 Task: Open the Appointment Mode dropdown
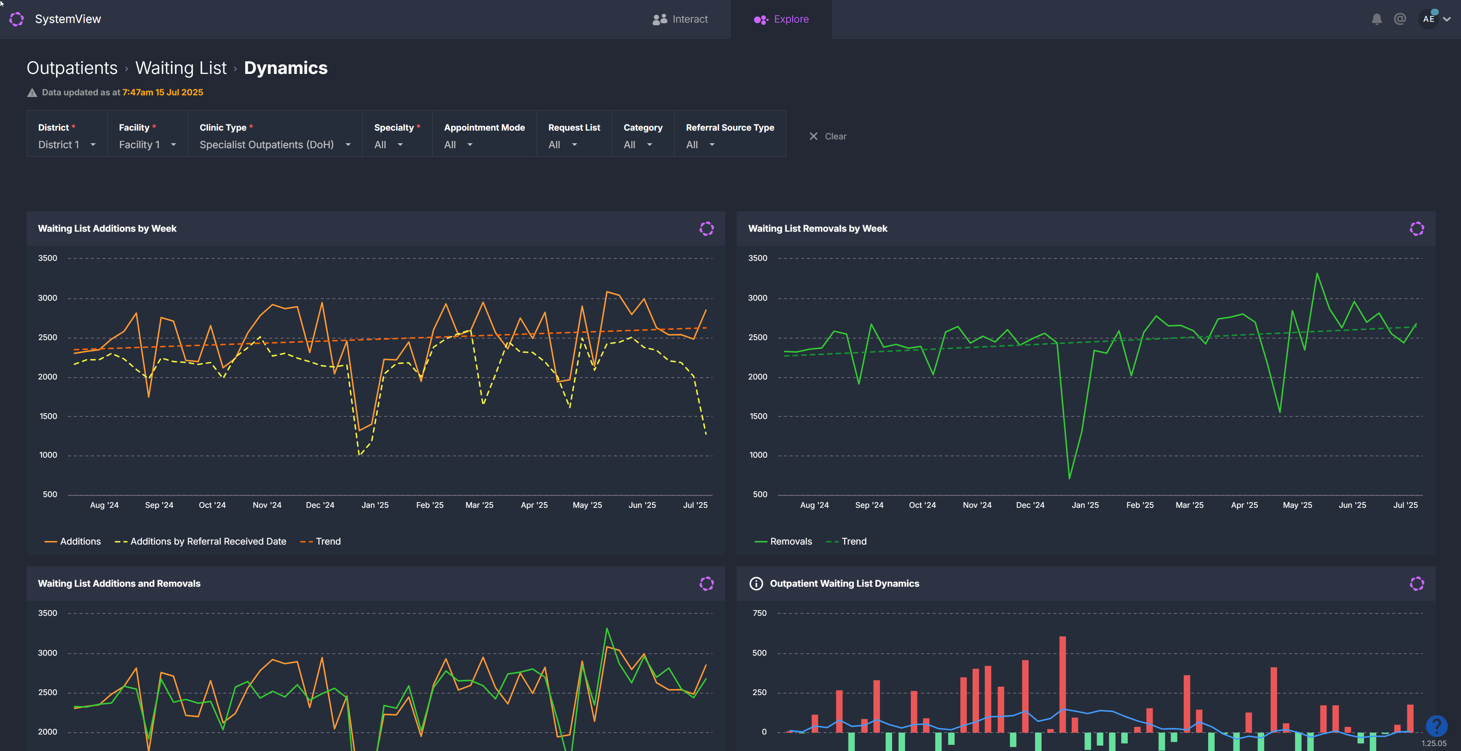[x=484, y=134]
